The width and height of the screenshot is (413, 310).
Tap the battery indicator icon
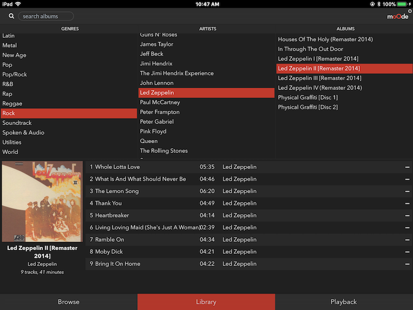[402, 4]
